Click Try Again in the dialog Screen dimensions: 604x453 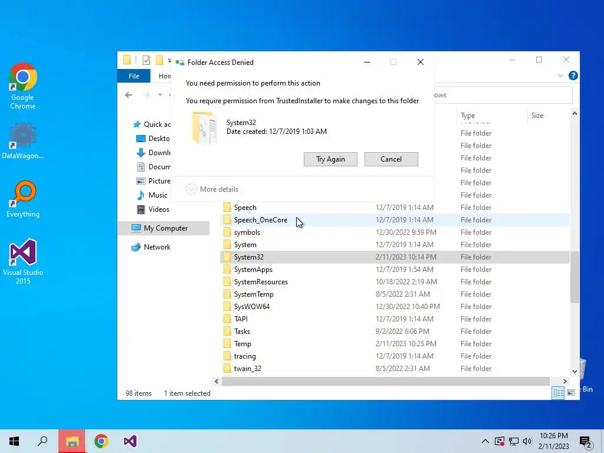[x=330, y=159]
